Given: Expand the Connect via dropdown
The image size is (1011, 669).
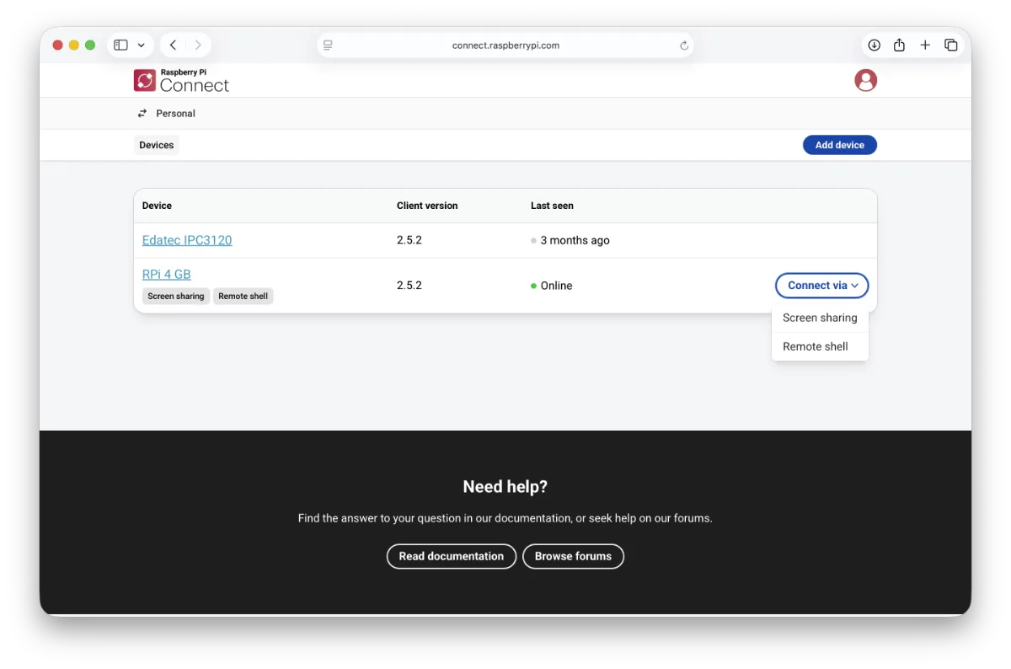Looking at the screenshot, I should (x=821, y=286).
